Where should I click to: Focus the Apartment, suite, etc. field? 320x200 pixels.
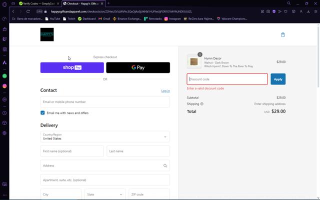pyautogui.click(x=105, y=180)
